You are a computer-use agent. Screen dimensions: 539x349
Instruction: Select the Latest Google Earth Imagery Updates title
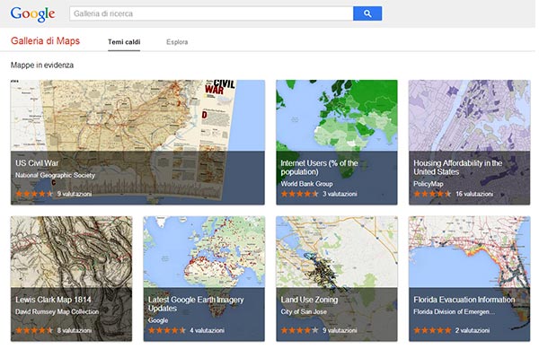tap(196, 304)
